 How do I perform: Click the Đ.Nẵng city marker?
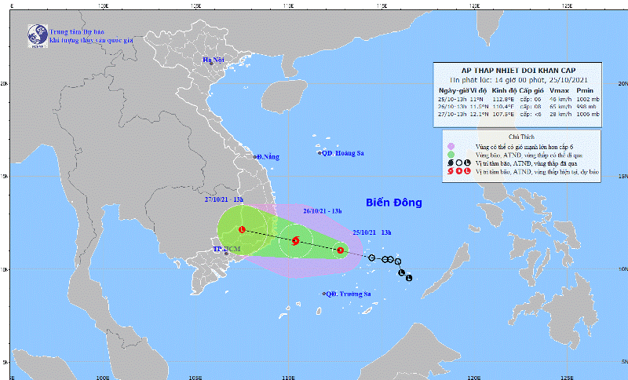[255, 157]
